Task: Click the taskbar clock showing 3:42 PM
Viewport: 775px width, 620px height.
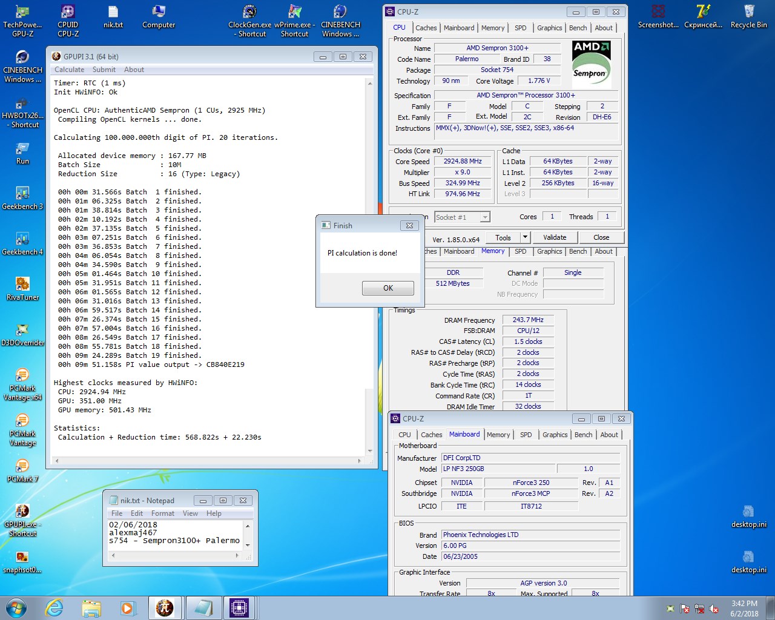Action: (x=744, y=608)
